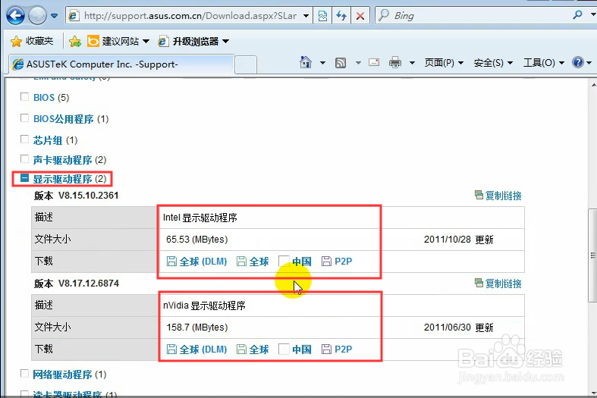
Task: Click disk icon beside nVidia 全球 (DLM)
Action: tap(171, 349)
